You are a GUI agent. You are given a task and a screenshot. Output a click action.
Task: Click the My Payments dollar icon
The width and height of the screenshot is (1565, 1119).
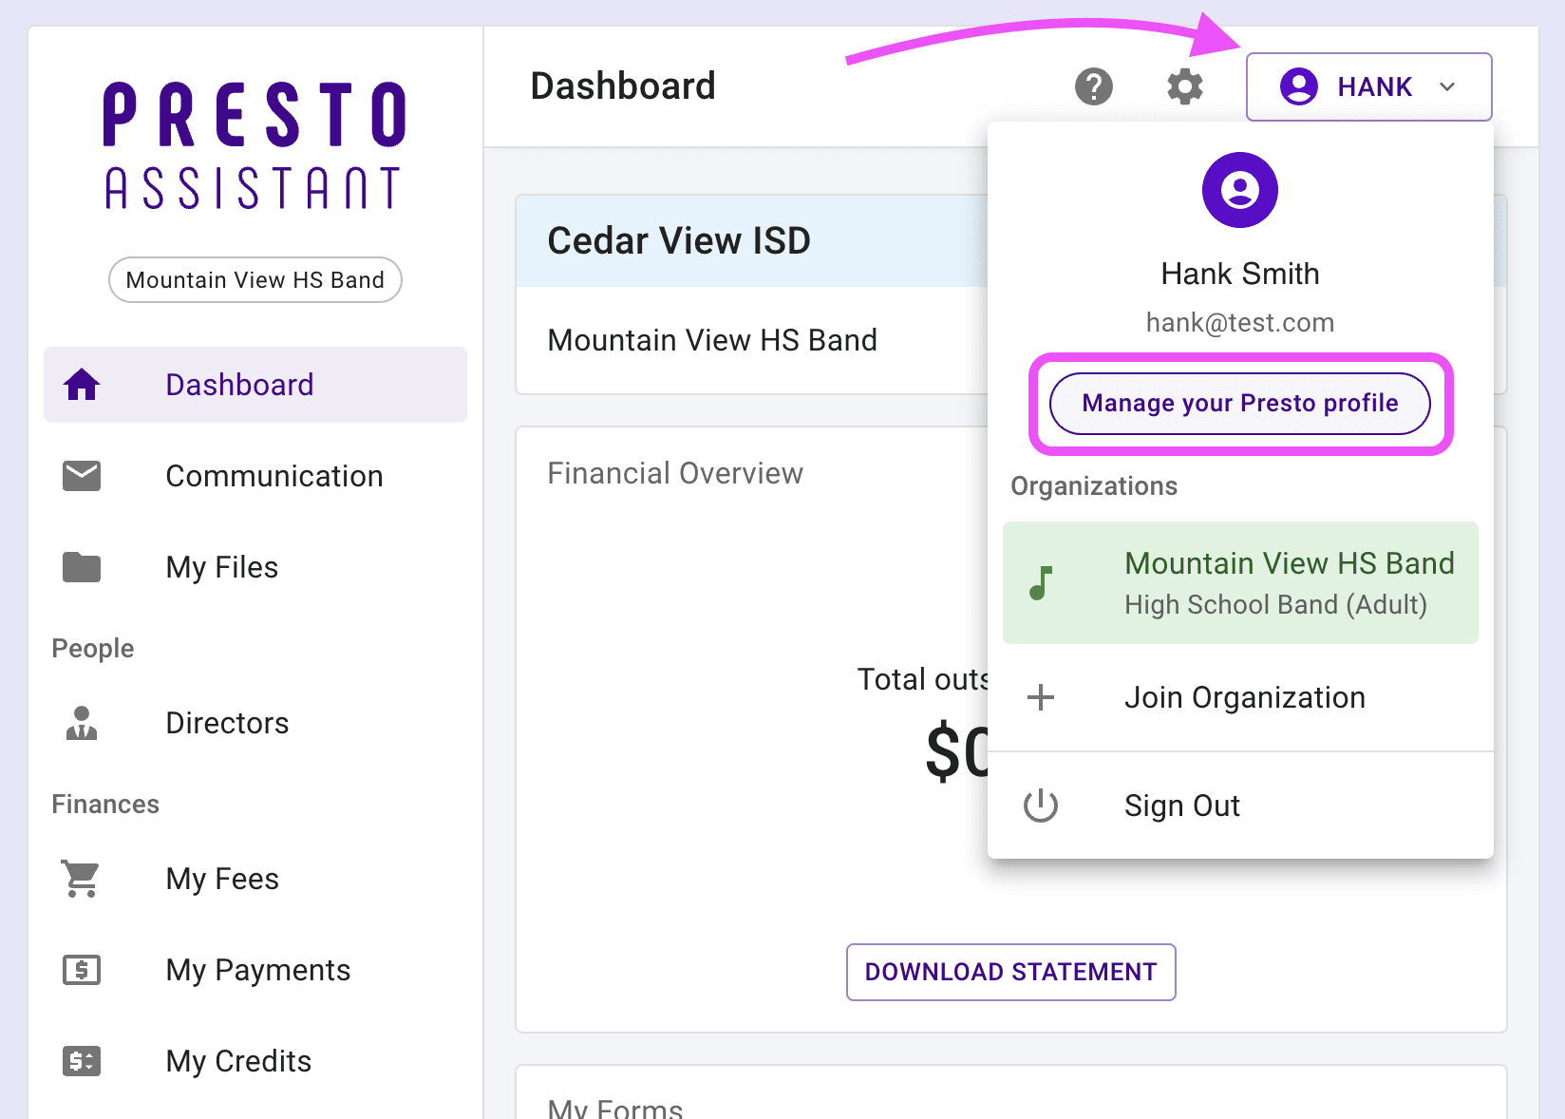(82, 970)
